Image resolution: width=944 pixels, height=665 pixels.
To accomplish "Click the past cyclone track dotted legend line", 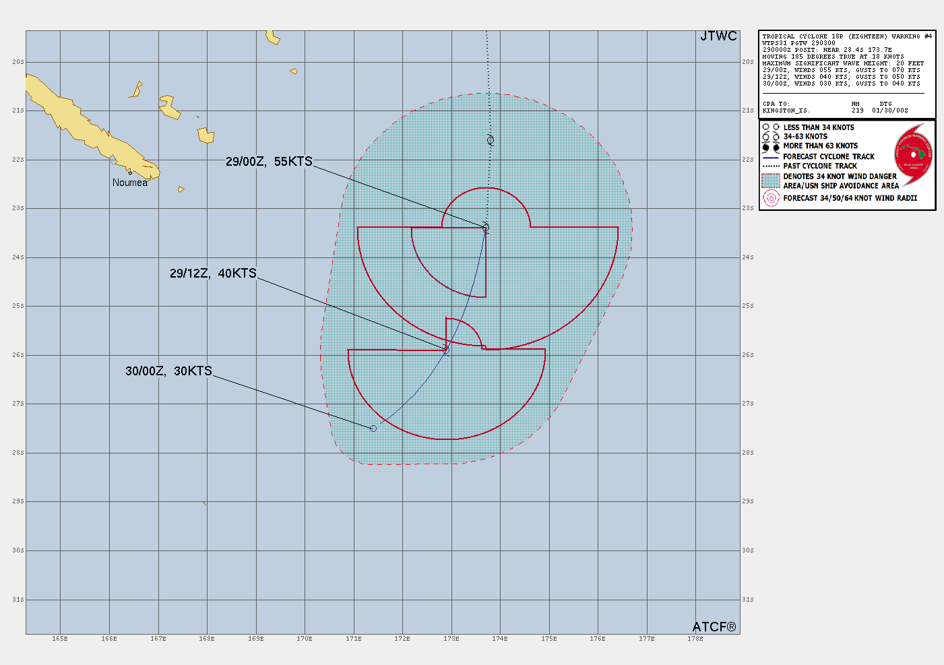I will (770, 166).
